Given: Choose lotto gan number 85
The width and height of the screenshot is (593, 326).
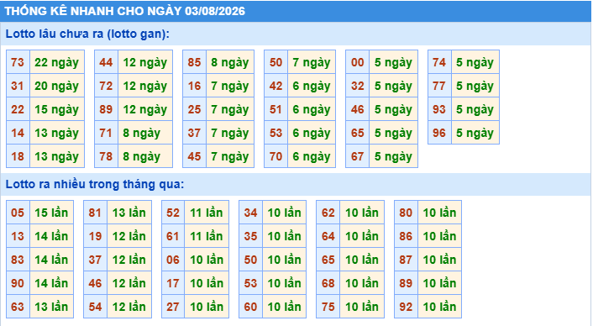Looking at the screenshot, I should [194, 62].
